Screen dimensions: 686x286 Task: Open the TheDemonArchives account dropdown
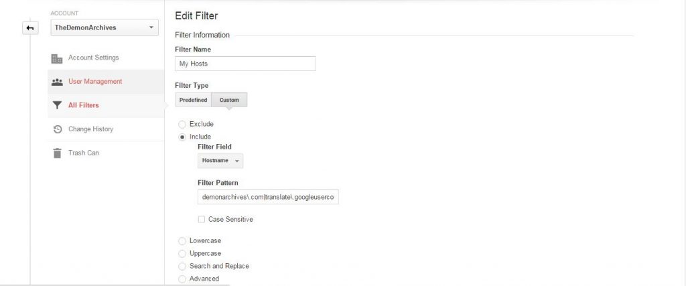[x=105, y=27]
